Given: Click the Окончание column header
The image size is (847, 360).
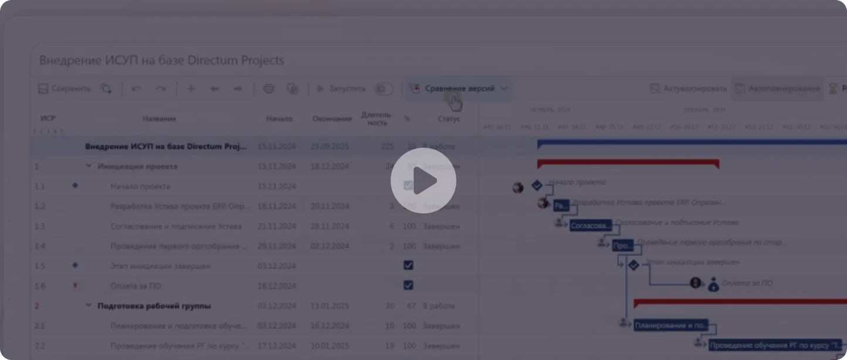Looking at the screenshot, I should tap(332, 118).
